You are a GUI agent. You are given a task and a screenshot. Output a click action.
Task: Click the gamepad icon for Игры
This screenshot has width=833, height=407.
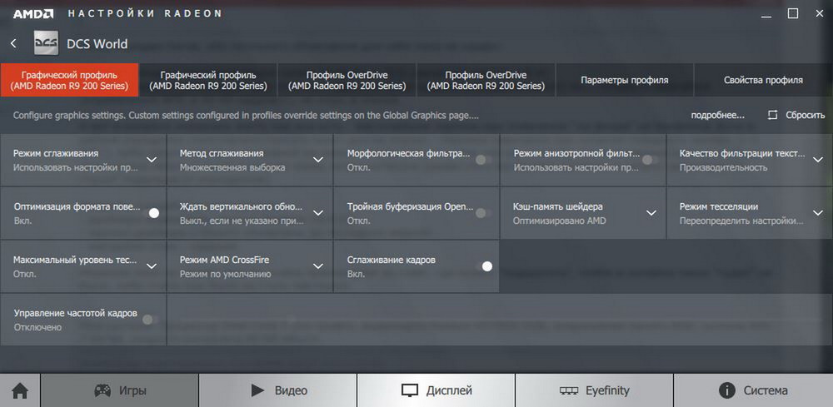(x=102, y=391)
